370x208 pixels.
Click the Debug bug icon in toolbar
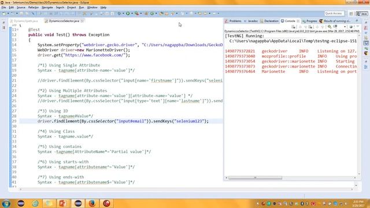pyautogui.click(x=119, y=13)
